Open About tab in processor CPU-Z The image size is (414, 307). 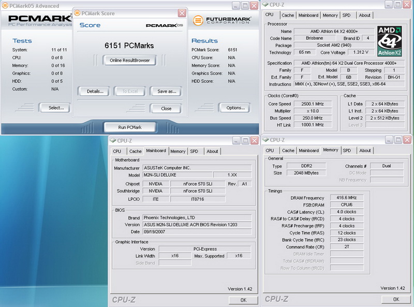tap(365, 16)
